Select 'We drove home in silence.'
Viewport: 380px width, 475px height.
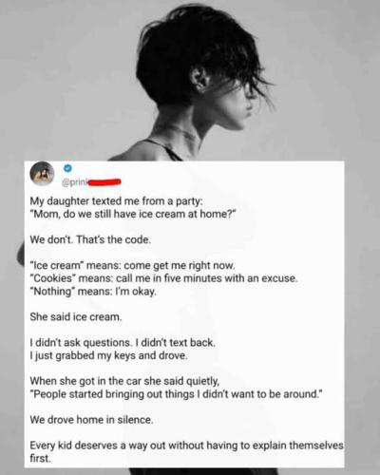(x=92, y=420)
